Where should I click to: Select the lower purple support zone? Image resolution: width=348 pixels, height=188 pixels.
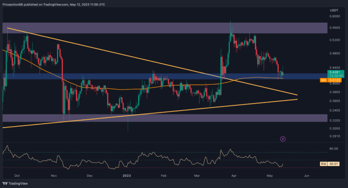point(165,118)
